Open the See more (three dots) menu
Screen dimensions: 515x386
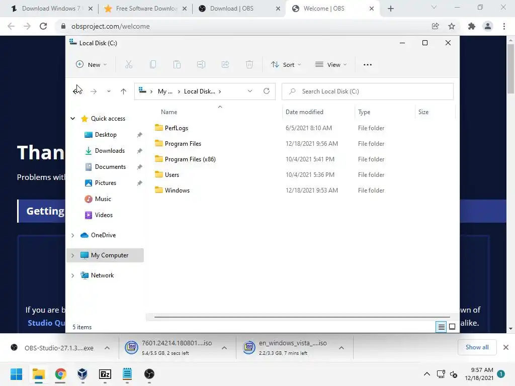[368, 65]
